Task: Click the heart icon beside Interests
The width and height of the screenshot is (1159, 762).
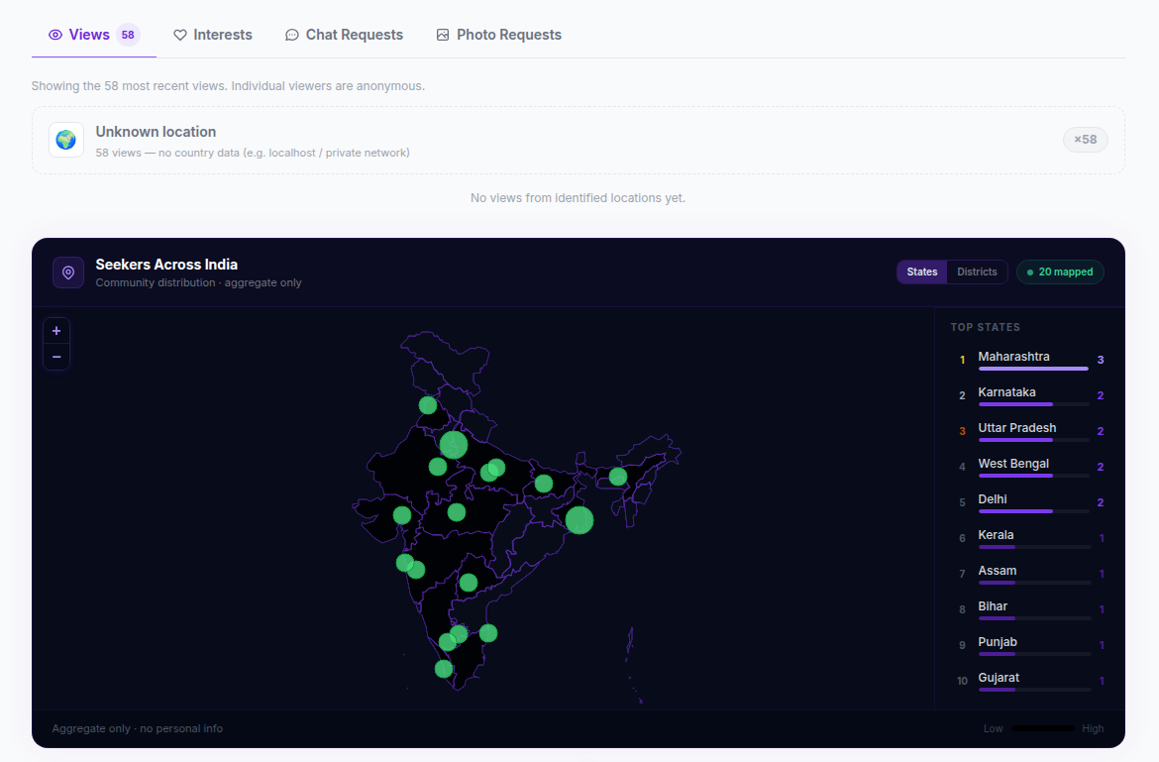Action: (x=180, y=35)
